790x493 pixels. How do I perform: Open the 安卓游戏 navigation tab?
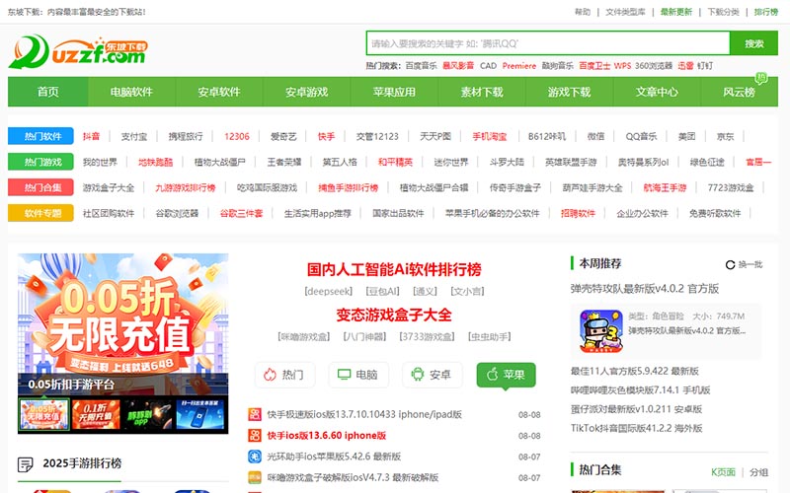click(307, 92)
